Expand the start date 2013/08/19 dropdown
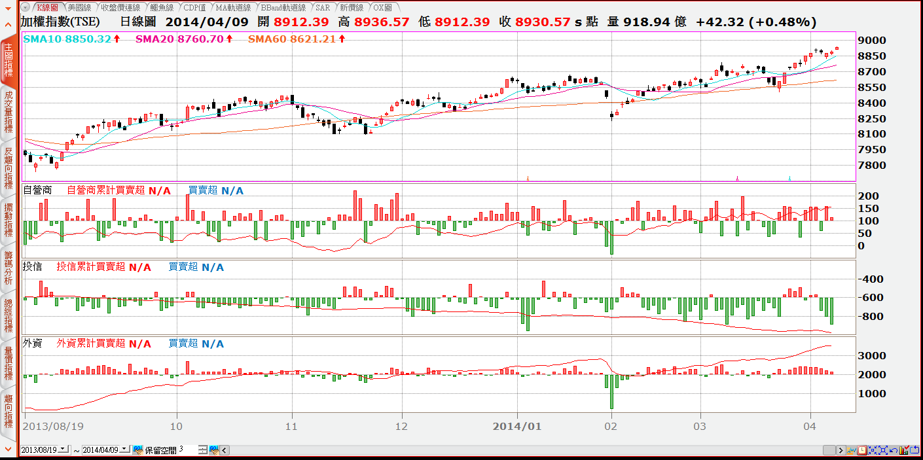 click(x=63, y=450)
